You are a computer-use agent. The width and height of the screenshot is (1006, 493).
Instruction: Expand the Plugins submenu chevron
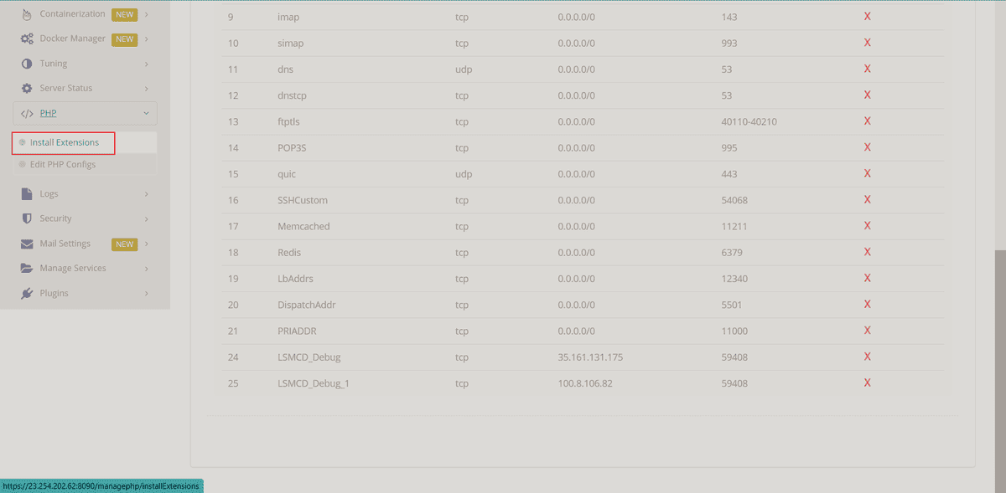click(x=146, y=294)
